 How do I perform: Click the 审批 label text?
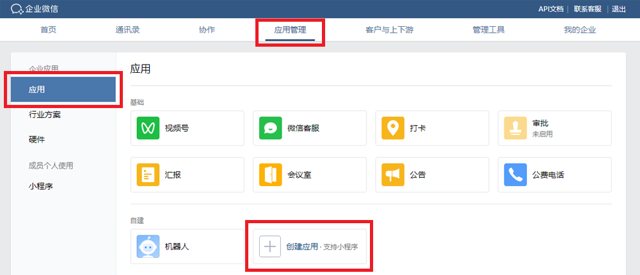tap(540, 123)
